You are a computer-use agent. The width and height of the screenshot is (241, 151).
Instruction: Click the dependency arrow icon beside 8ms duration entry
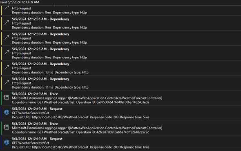[7, 8]
